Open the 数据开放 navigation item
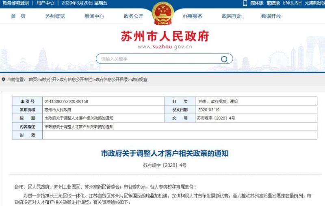This screenshot has width=325, height=206. click(271, 16)
